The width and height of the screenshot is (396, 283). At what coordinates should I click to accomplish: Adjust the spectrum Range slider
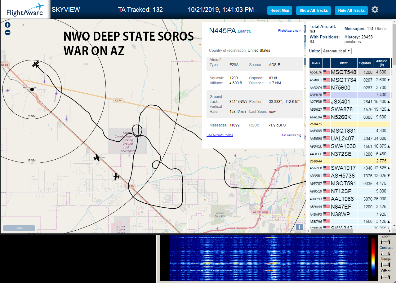point(386,265)
